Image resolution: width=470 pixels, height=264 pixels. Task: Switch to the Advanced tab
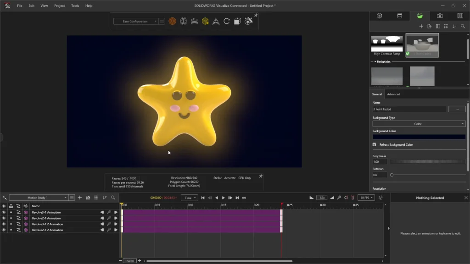click(x=393, y=94)
